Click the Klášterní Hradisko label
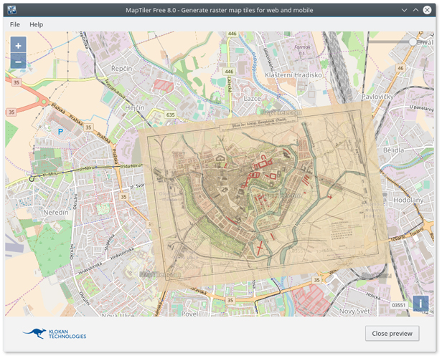This screenshot has height=358, width=442. click(x=293, y=75)
